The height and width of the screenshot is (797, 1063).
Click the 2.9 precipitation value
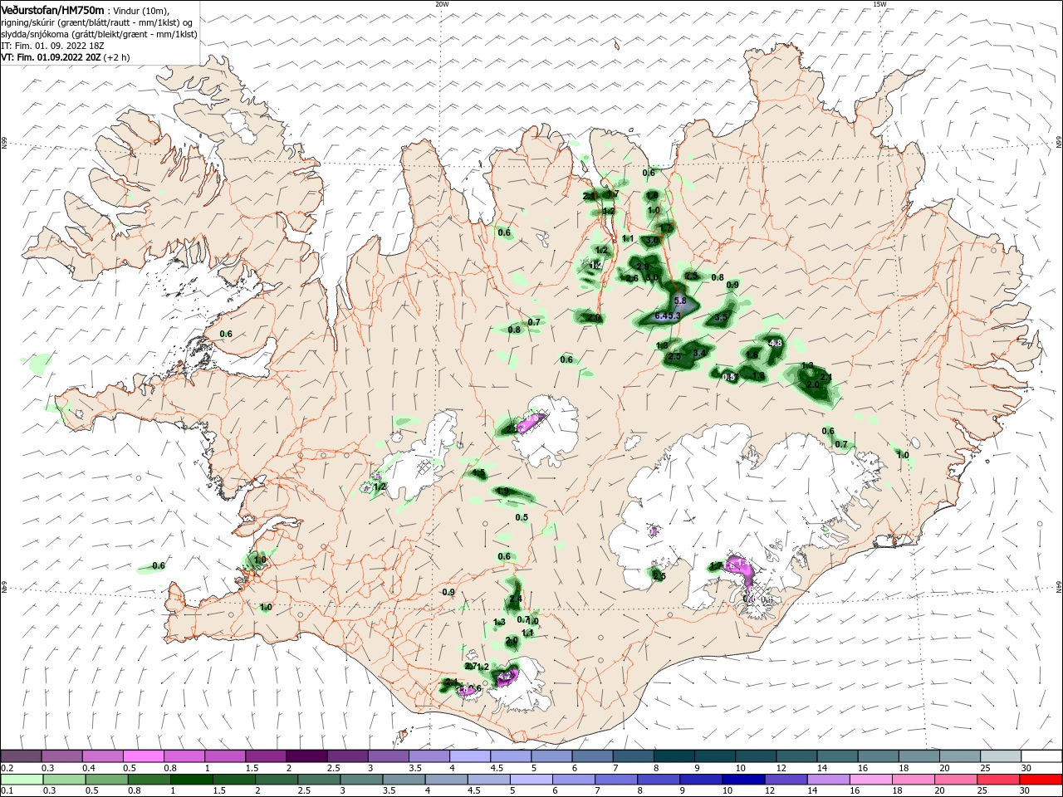point(642,266)
